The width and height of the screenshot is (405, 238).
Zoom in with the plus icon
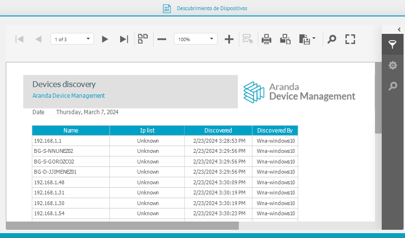click(x=229, y=39)
